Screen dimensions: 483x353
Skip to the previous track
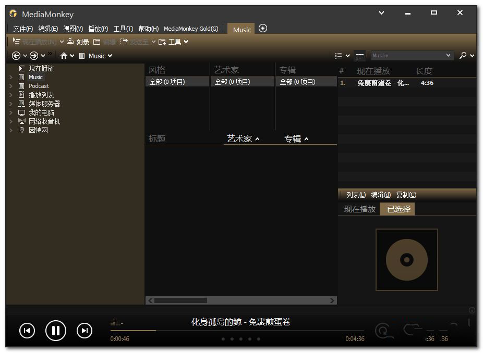coord(27,331)
